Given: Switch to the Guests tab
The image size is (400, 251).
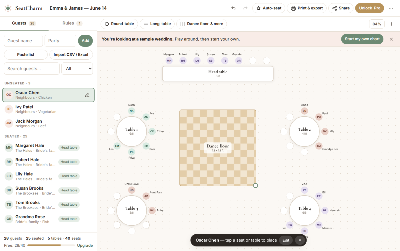Looking at the screenshot, I should pyautogui.click(x=24, y=23).
